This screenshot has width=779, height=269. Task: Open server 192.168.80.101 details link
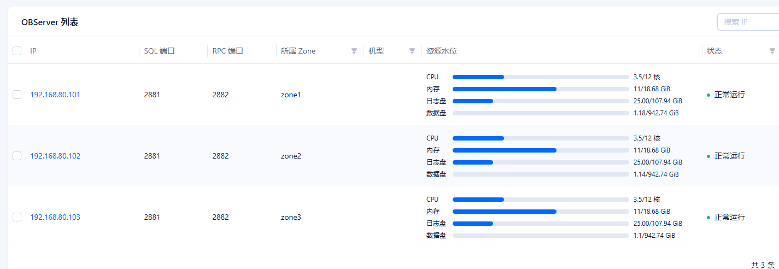coord(55,95)
